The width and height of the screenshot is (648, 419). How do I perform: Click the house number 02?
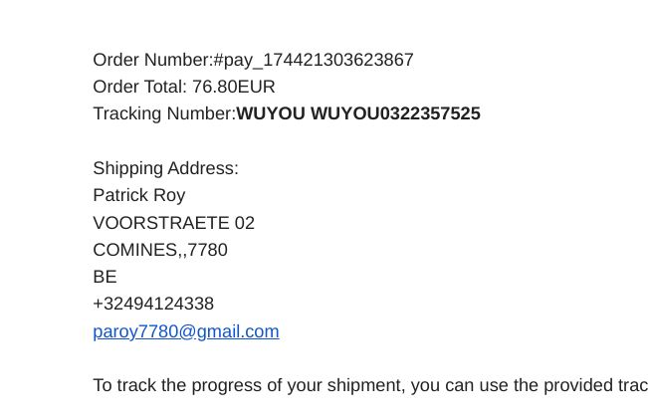point(245,223)
